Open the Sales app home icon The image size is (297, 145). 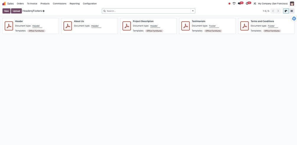click(4, 4)
